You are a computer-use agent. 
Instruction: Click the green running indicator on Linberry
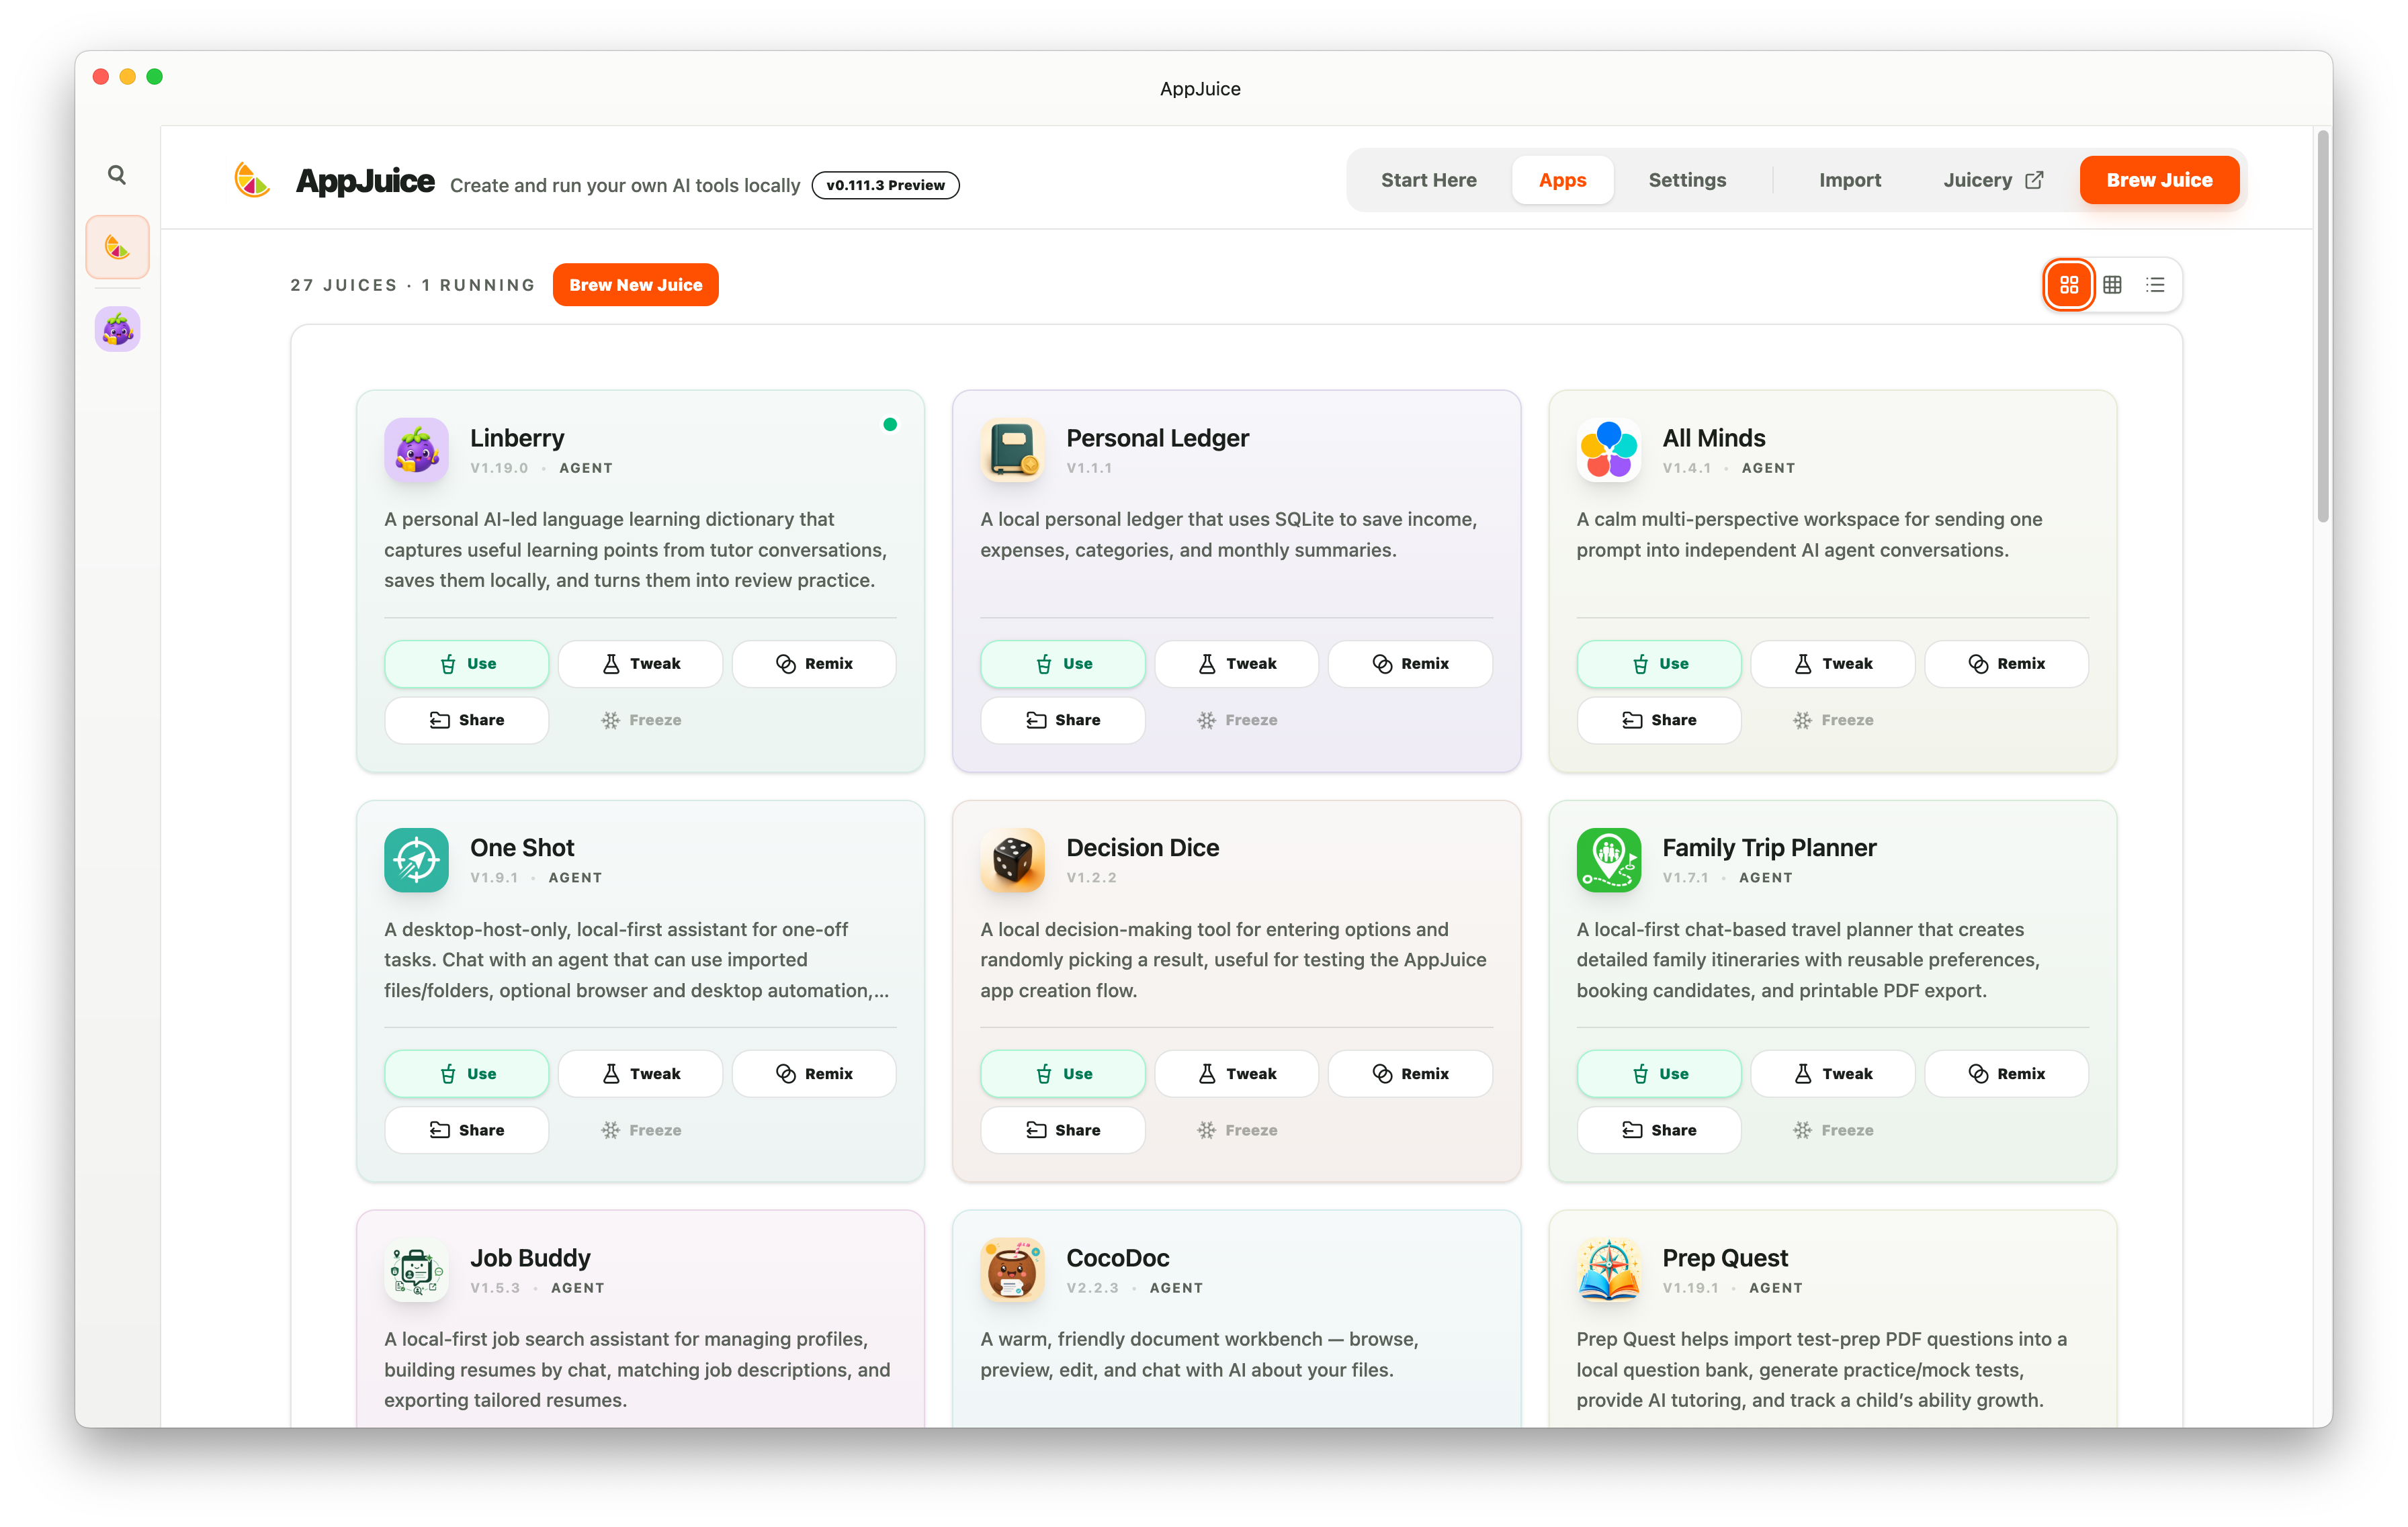(890, 424)
